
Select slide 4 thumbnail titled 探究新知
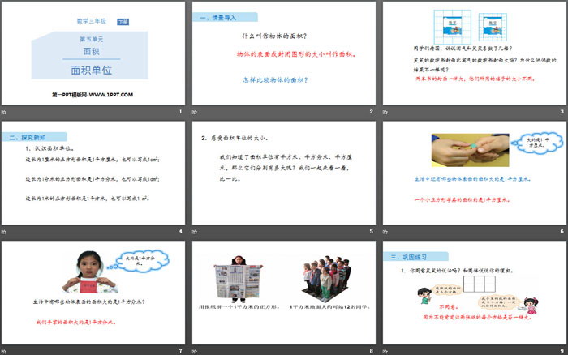(93, 173)
